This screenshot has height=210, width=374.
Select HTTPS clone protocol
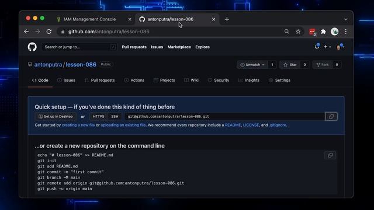point(99,117)
